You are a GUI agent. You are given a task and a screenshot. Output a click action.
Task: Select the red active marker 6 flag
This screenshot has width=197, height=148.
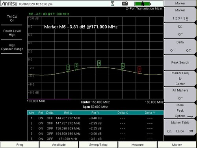click(x=139, y=69)
